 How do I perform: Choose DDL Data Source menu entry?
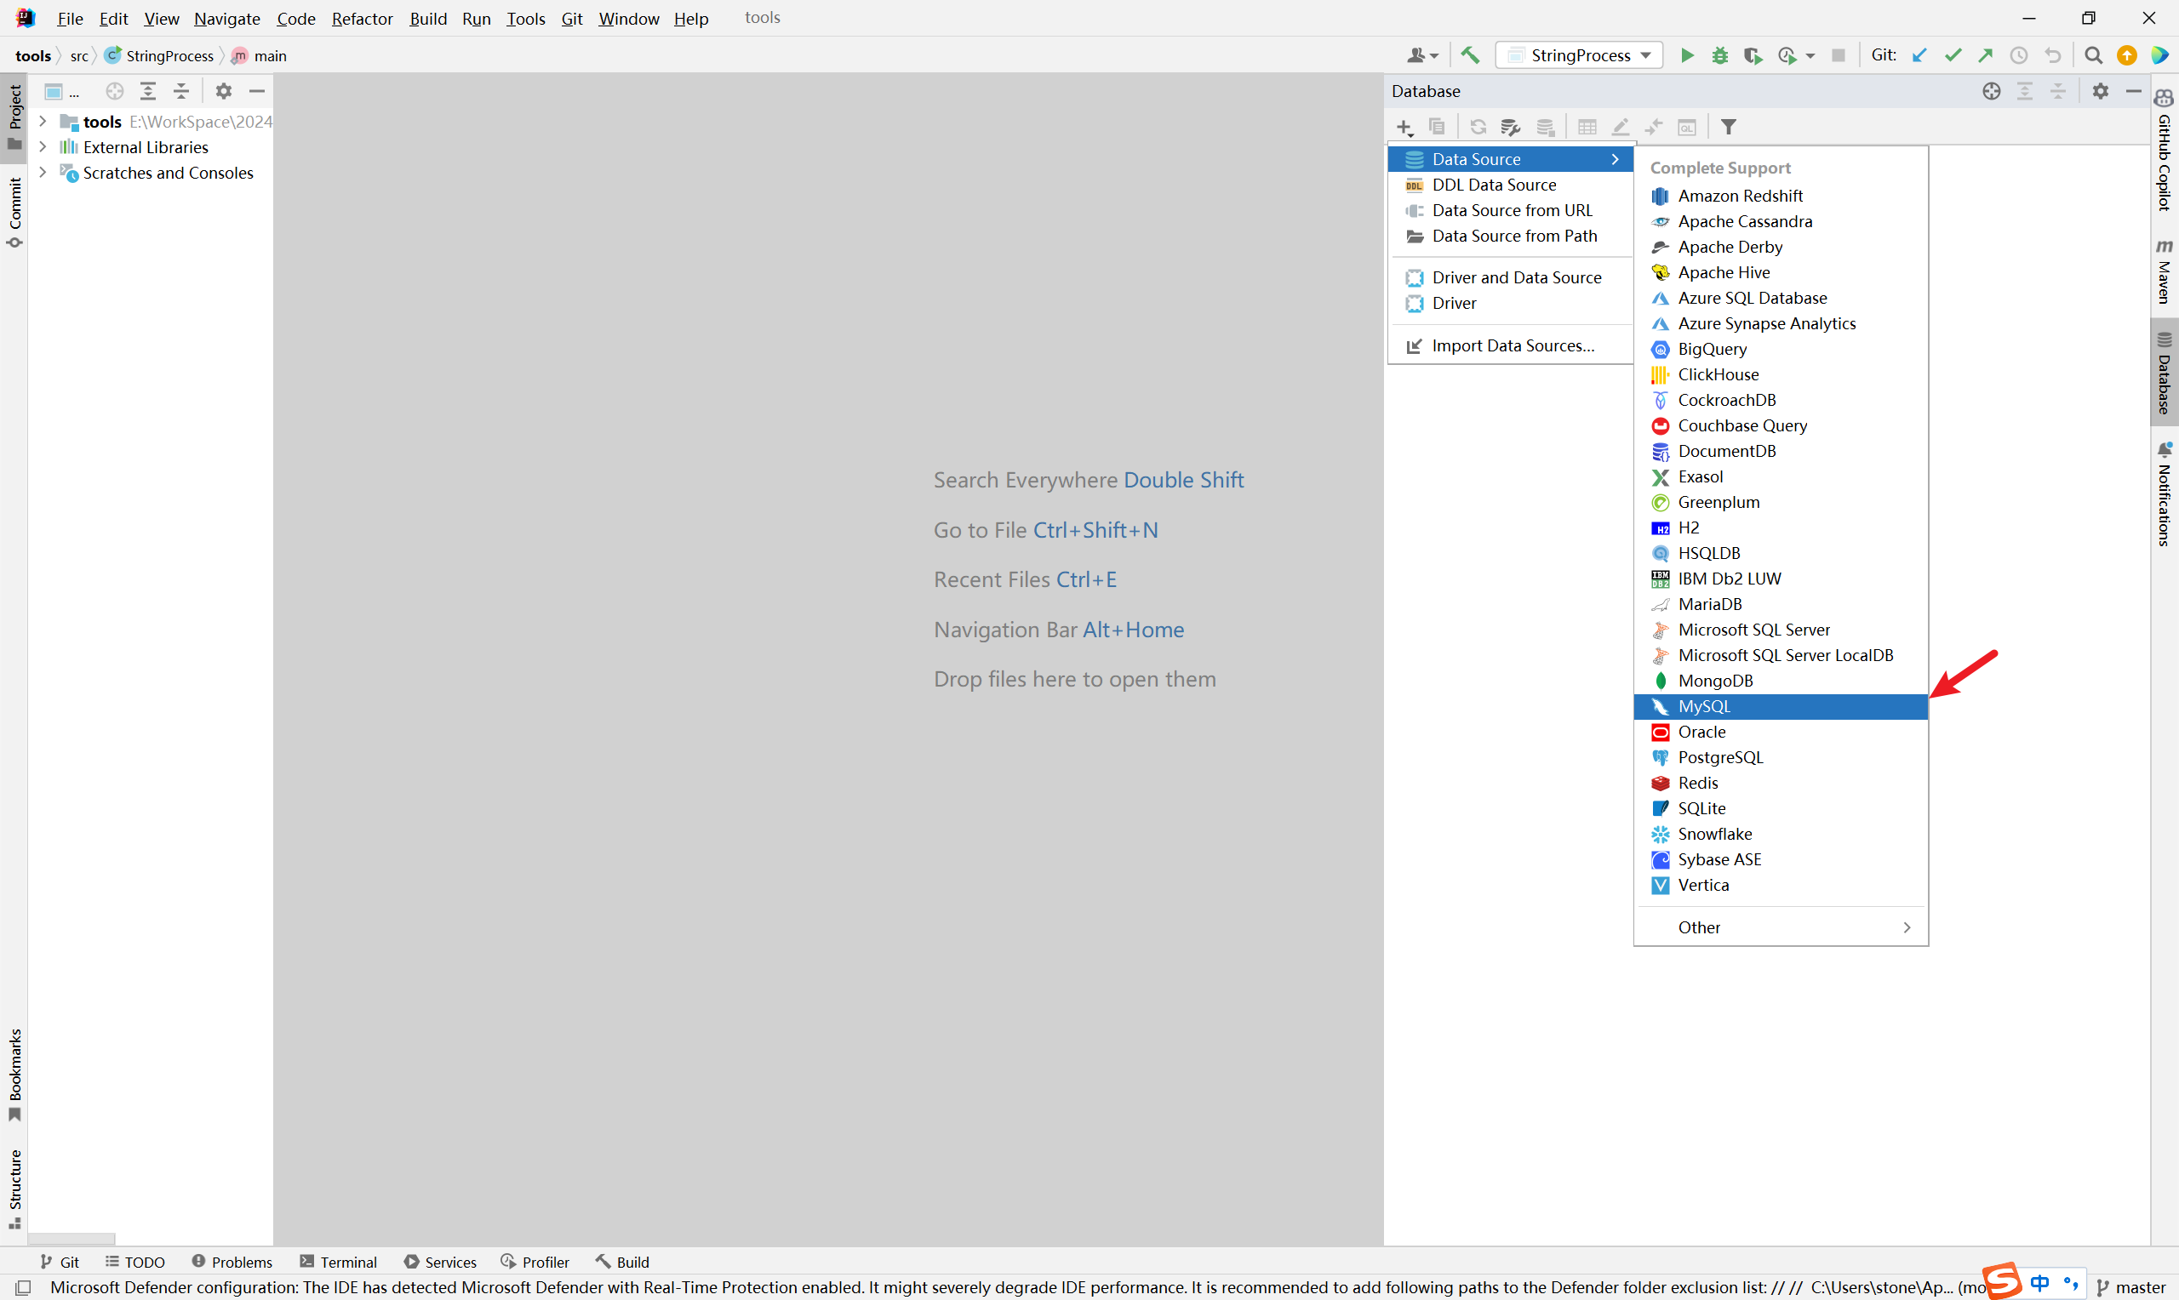1511,185
